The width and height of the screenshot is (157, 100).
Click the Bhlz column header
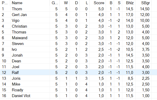click(x=129, y=3)
